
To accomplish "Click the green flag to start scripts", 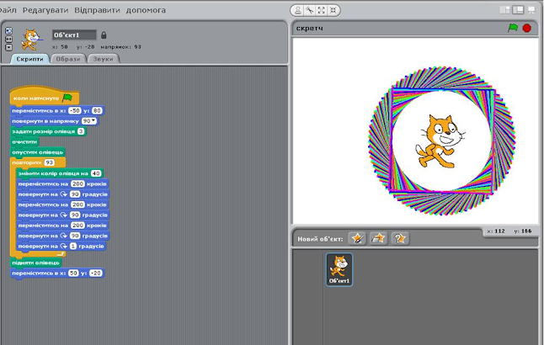I will [x=513, y=28].
